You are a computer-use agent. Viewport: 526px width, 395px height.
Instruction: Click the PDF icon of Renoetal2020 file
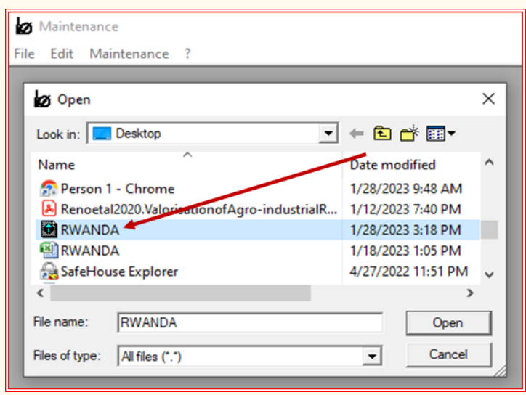tap(49, 209)
